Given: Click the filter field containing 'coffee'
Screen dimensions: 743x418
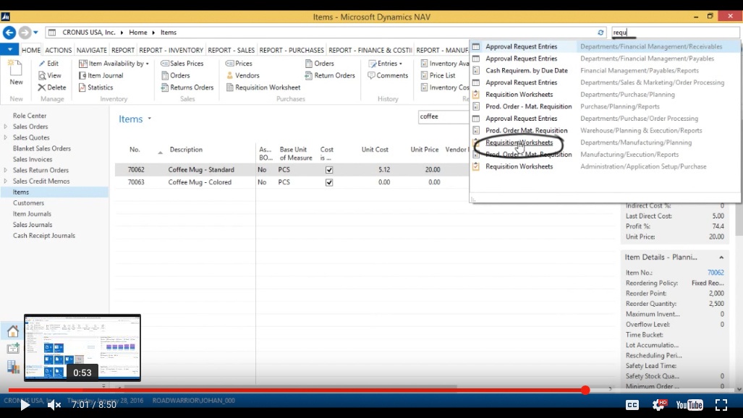Looking at the screenshot, I should pyautogui.click(x=443, y=116).
